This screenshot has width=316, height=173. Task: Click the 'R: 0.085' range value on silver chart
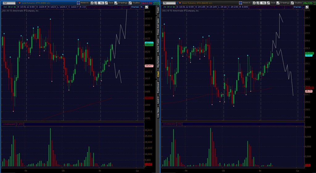pos(244,7)
